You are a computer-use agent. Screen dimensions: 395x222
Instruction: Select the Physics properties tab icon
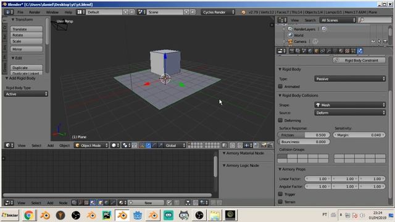pos(360,51)
